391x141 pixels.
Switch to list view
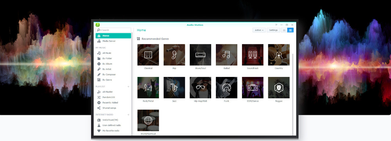(x=284, y=30)
